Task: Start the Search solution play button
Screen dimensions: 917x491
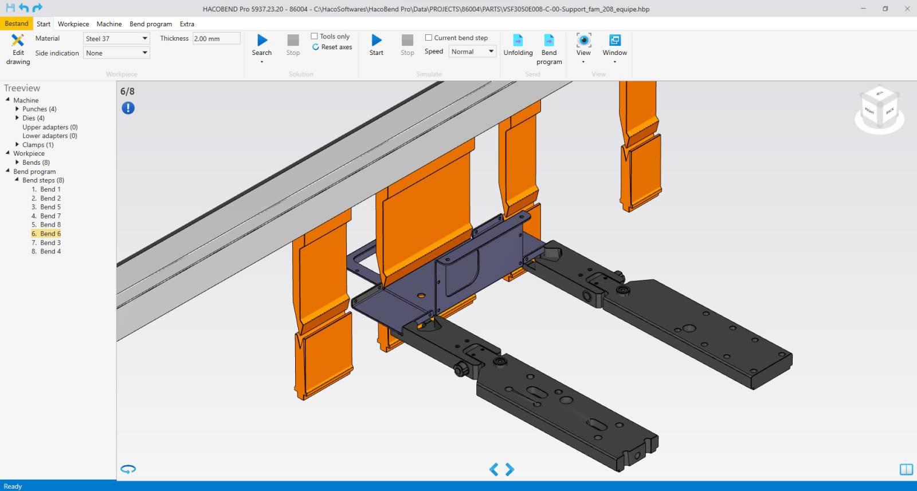Action: [x=262, y=40]
